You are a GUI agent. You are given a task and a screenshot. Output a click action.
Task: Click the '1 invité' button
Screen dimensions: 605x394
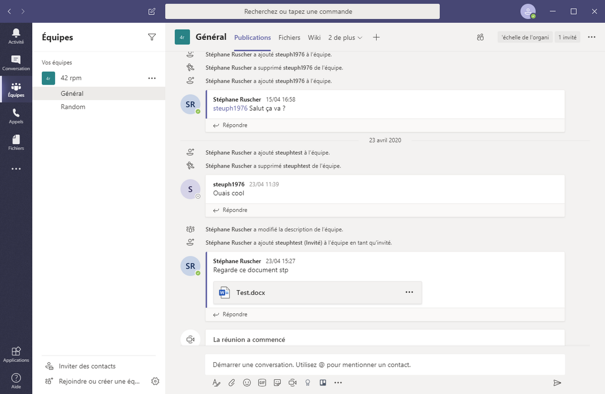pos(567,37)
